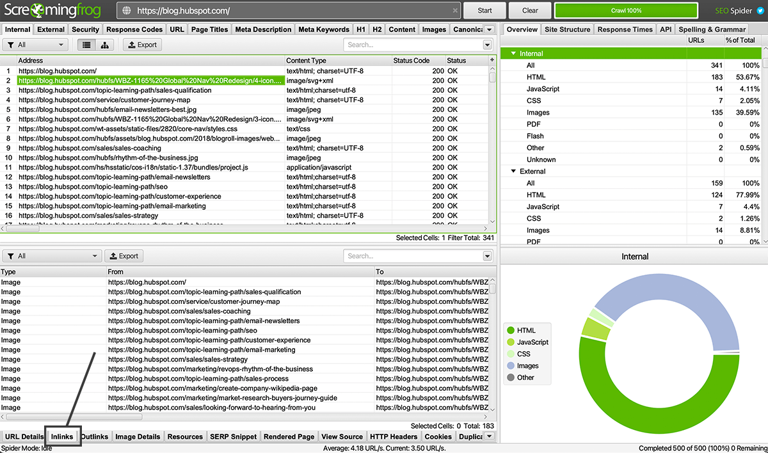Sort by the Address column header
This screenshot has height=453, width=768.
(150, 61)
